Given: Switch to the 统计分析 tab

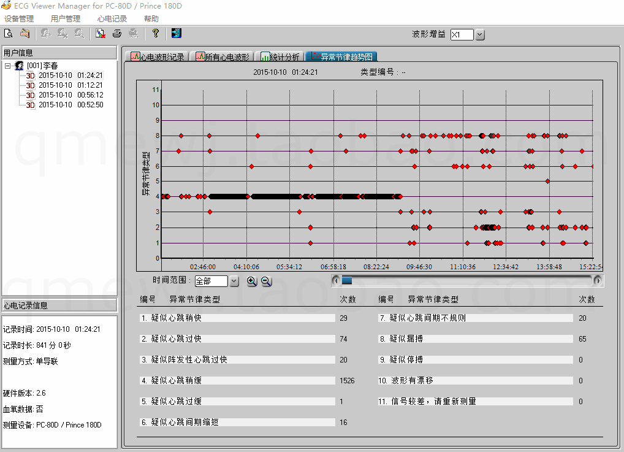Looking at the screenshot, I should (x=280, y=56).
